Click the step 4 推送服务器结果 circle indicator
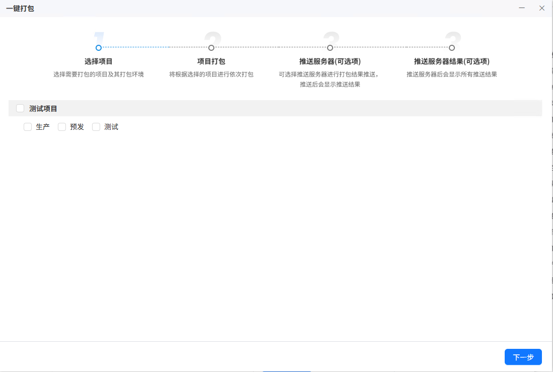This screenshot has height=372, width=553. coord(452,48)
